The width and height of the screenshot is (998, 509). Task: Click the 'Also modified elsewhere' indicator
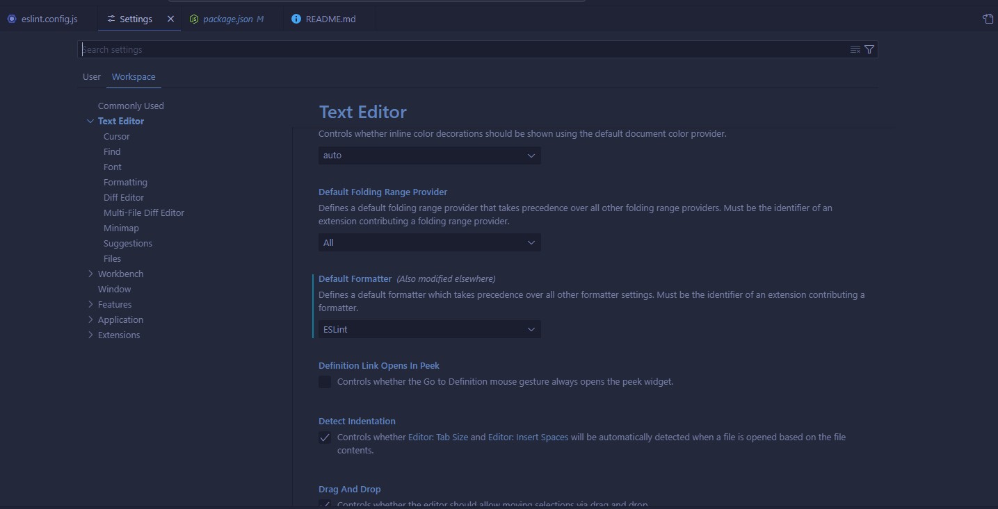tap(446, 278)
